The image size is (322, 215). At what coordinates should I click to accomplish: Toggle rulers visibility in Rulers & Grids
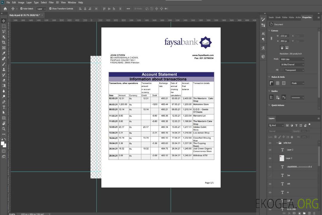271,83
